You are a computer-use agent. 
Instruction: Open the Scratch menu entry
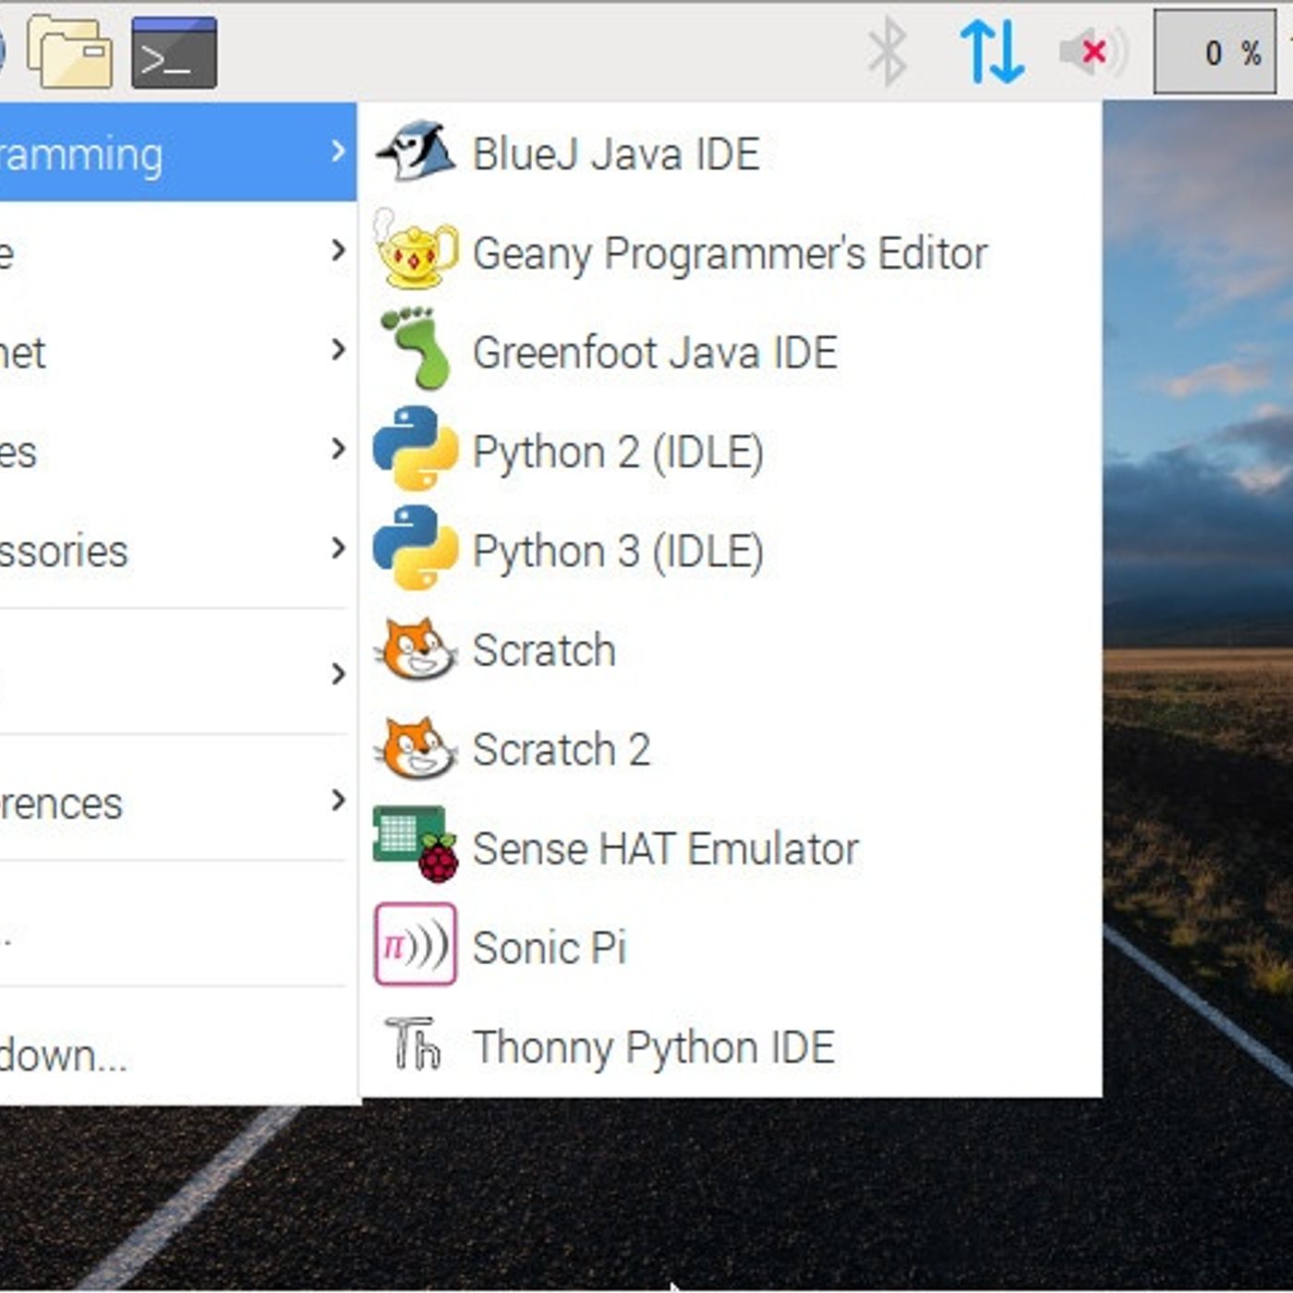click(543, 650)
